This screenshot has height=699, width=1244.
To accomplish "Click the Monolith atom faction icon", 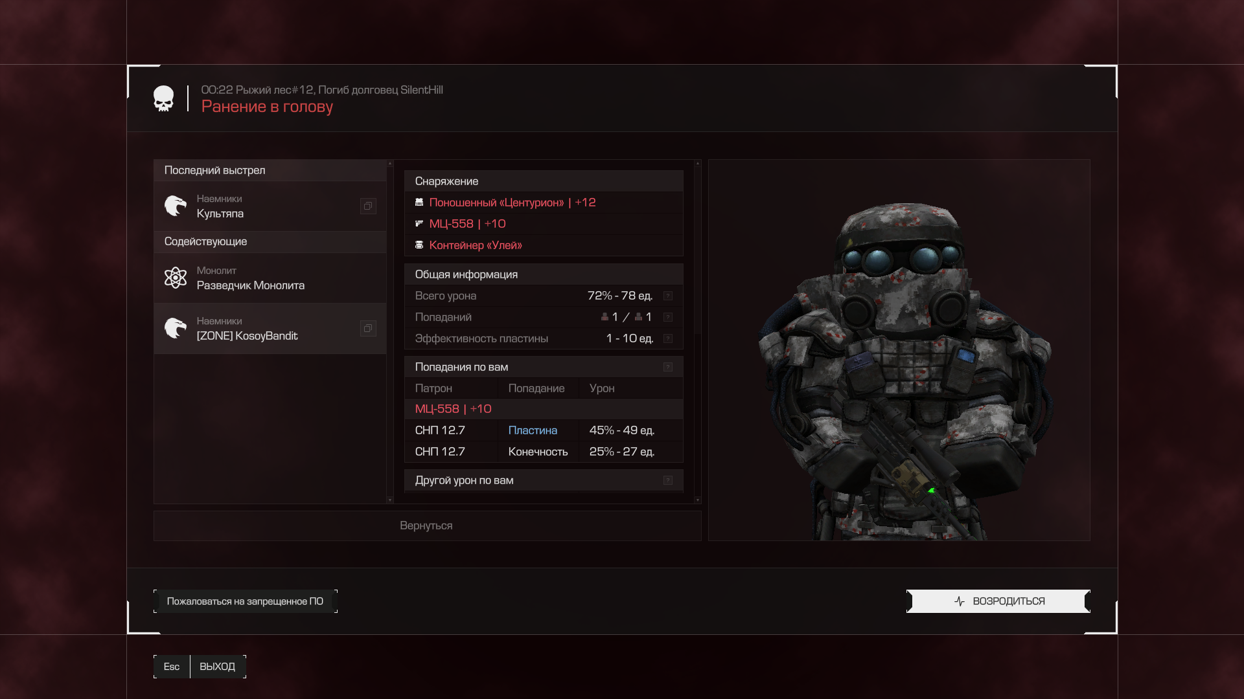I will point(175,278).
